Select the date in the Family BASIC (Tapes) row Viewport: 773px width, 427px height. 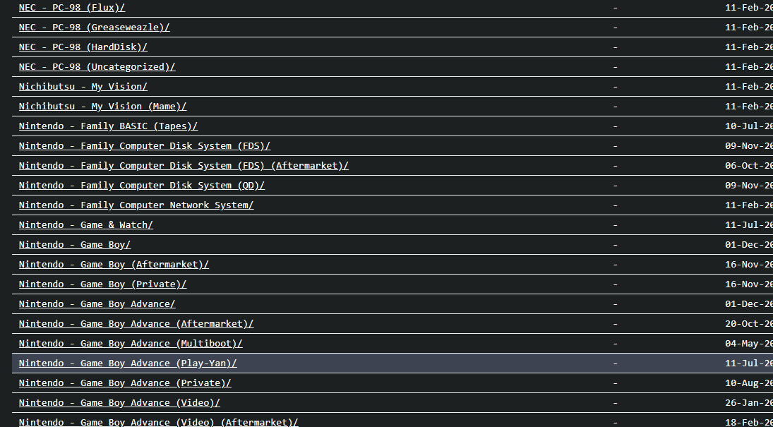pos(749,126)
